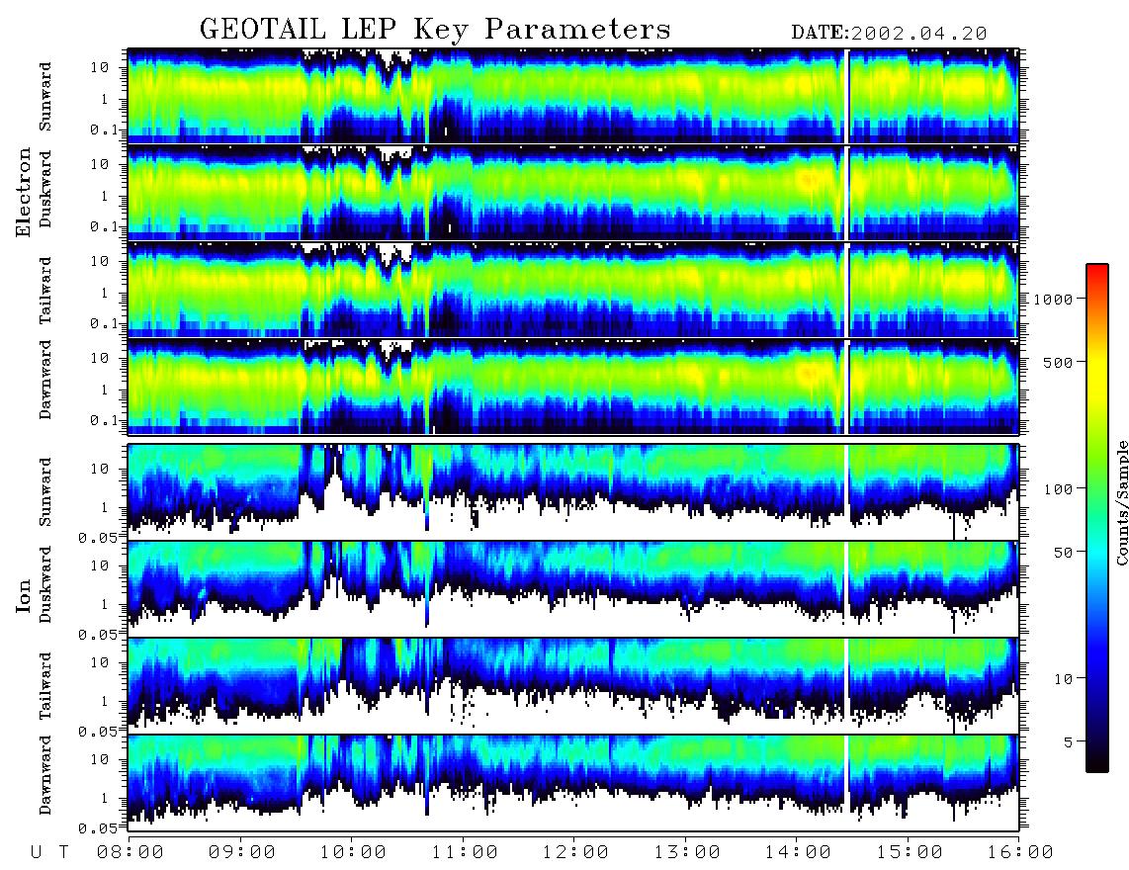
Task: Click the 10:00 time tick label
Action: point(353,852)
